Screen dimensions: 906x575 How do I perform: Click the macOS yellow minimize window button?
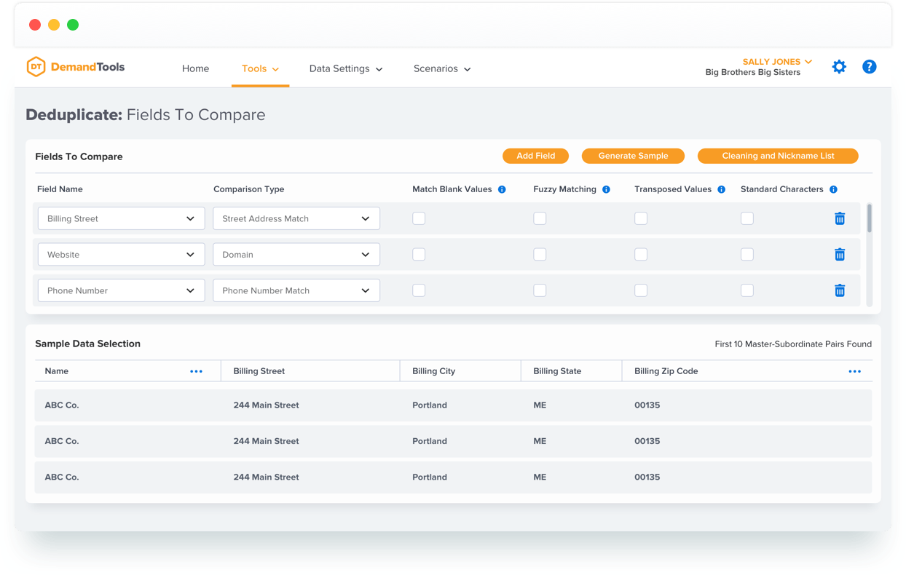pos(54,25)
